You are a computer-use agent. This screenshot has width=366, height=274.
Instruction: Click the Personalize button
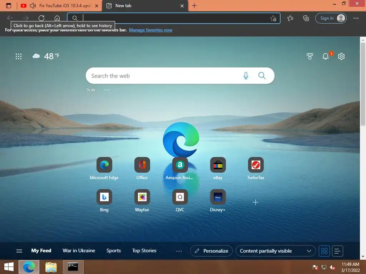tap(211, 251)
